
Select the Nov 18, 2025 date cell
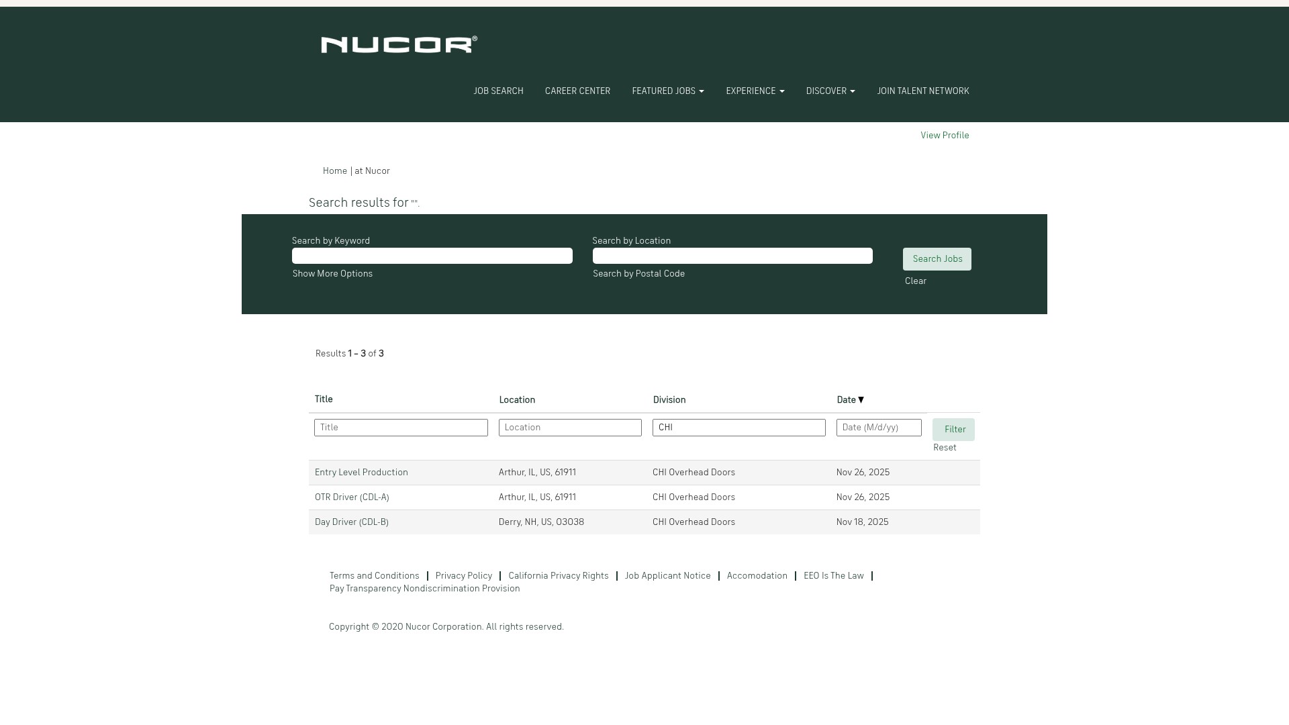862,522
